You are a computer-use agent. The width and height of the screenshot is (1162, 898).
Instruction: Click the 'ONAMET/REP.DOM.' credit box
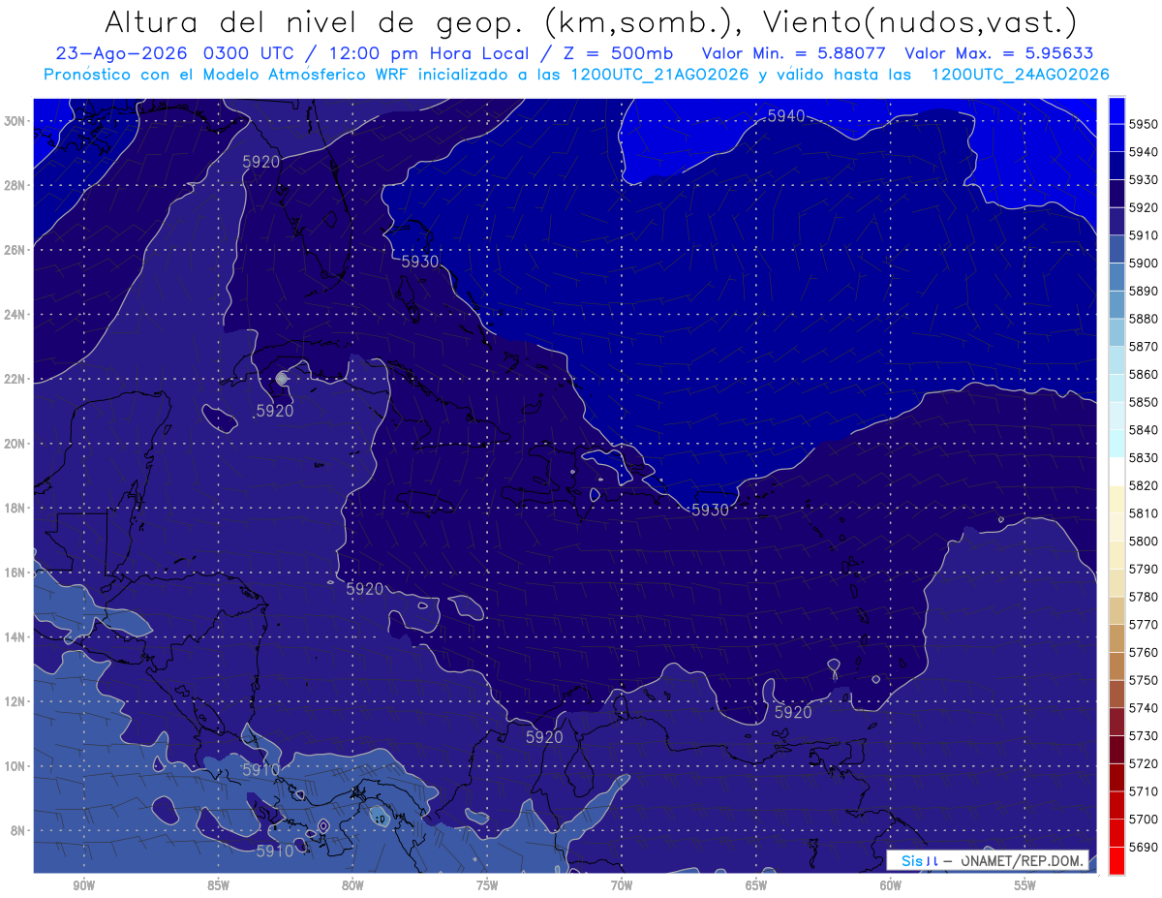[x=987, y=860]
